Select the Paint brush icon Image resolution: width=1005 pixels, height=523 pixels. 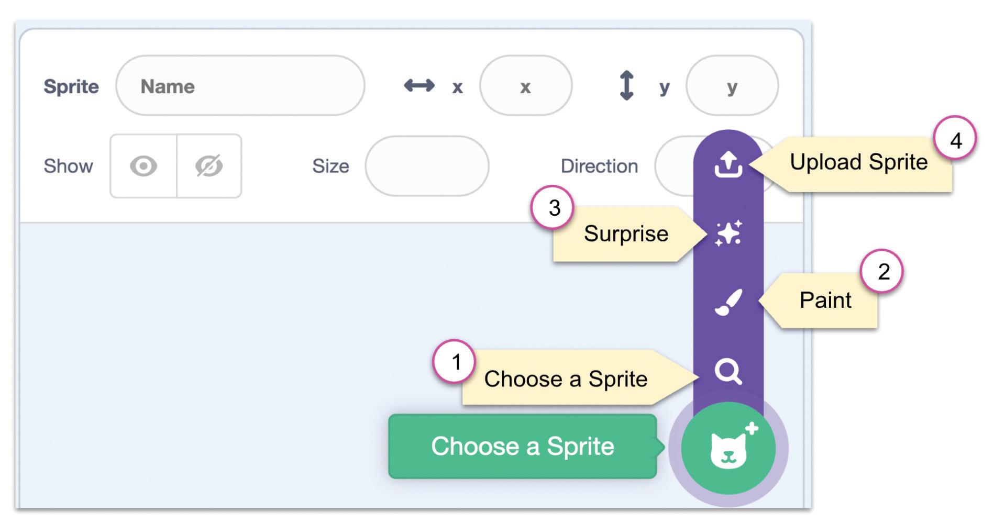728,302
